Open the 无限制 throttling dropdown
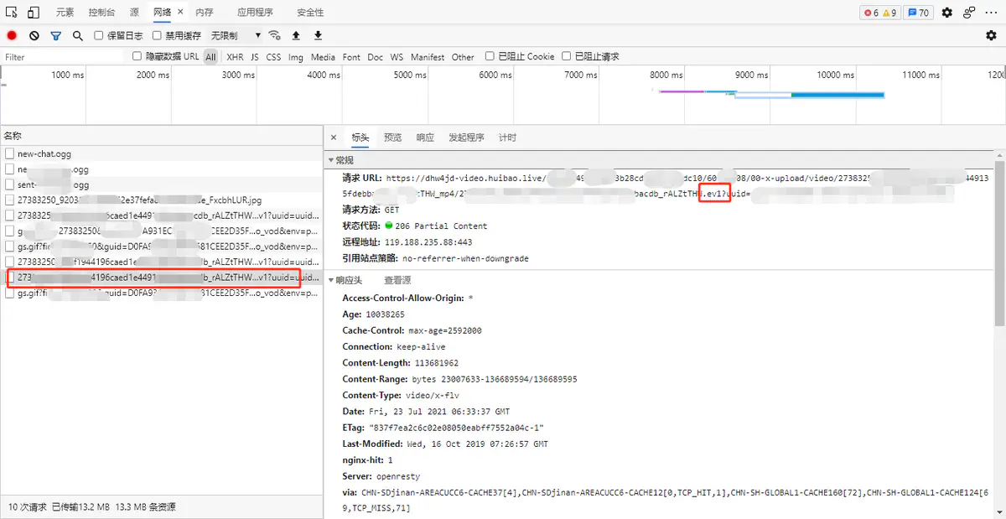This screenshot has width=1006, height=519. (x=236, y=36)
